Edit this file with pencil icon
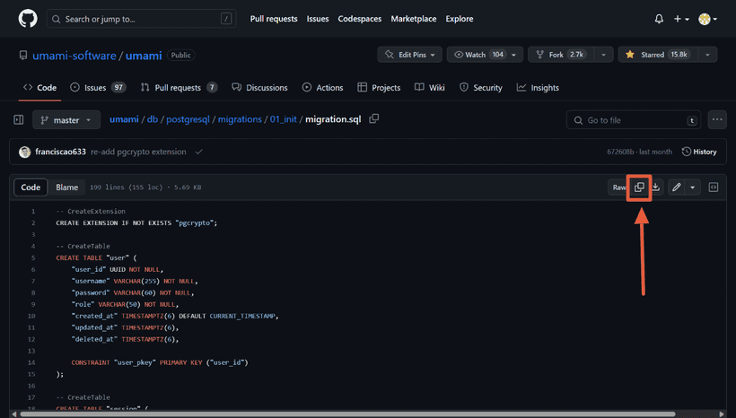 pos(676,187)
